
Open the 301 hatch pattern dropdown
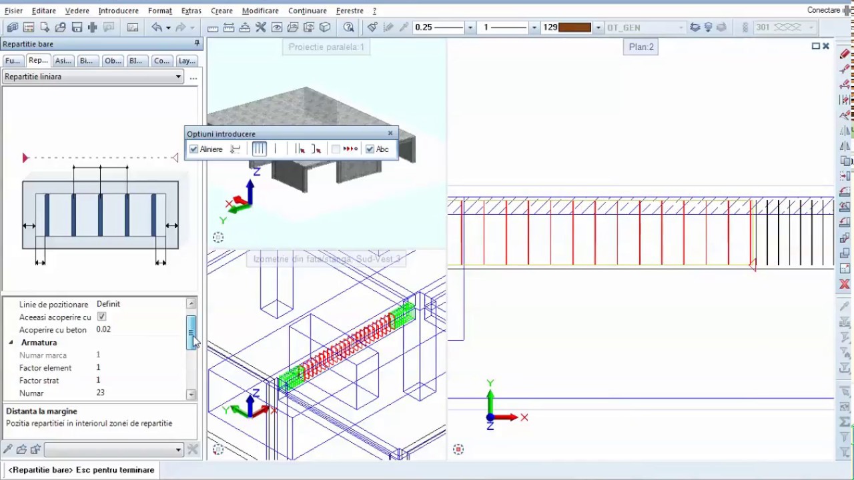(x=811, y=27)
